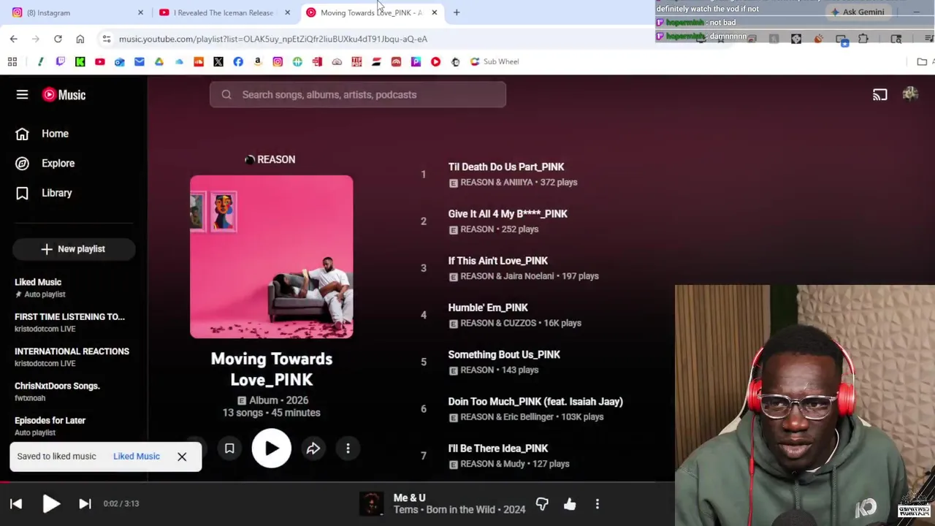Open the YouTube bookmark
Image resolution: width=935 pixels, height=526 pixels.
(x=100, y=61)
